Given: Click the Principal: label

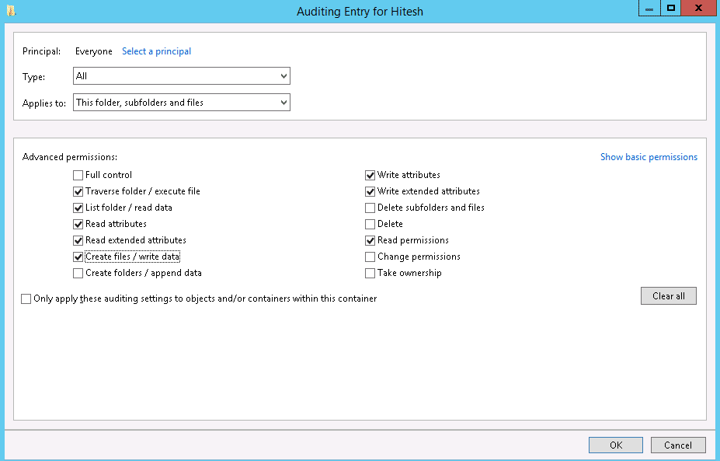Looking at the screenshot, I should [41, 51].
